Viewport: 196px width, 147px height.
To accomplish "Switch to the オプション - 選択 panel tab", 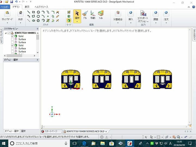I will point(12,131).
